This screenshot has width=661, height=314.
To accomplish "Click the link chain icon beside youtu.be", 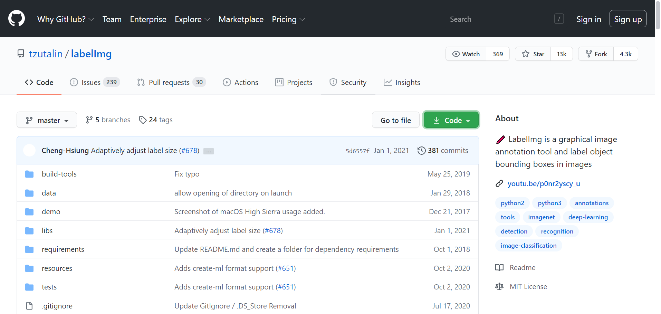I will pos(499,184).
